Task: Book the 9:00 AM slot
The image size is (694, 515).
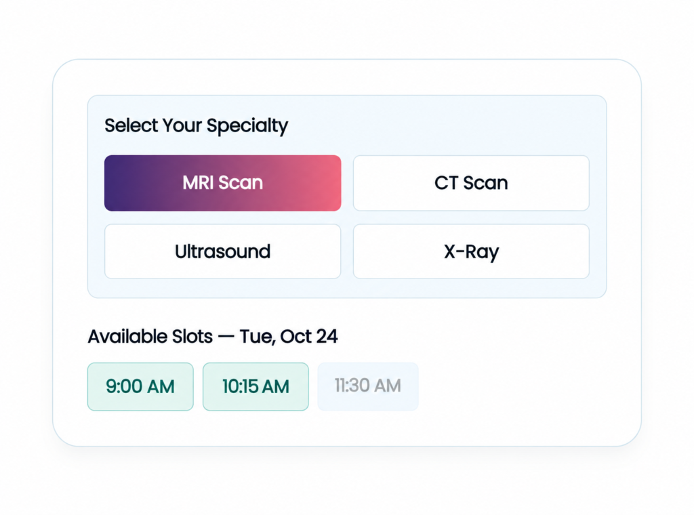Action: 140,387
